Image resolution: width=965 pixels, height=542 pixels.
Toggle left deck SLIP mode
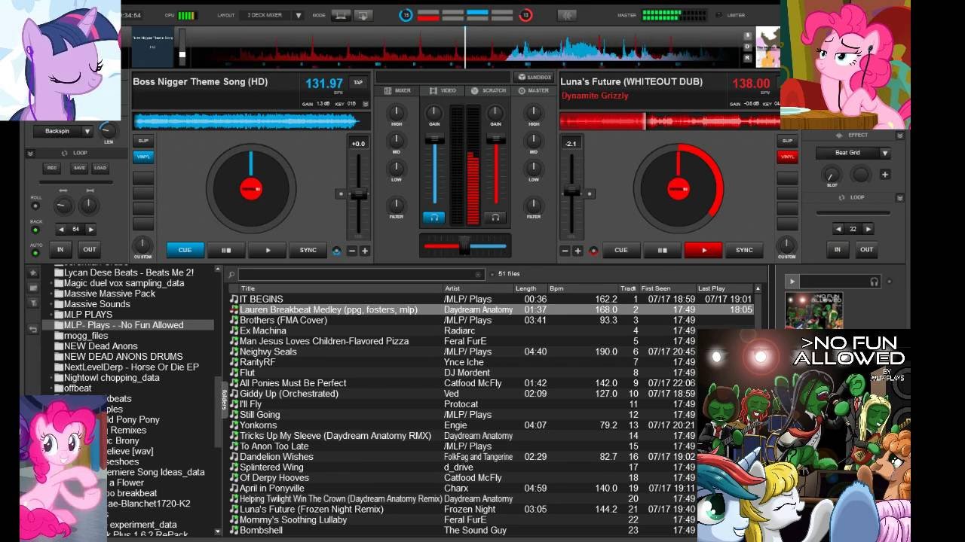143,141
